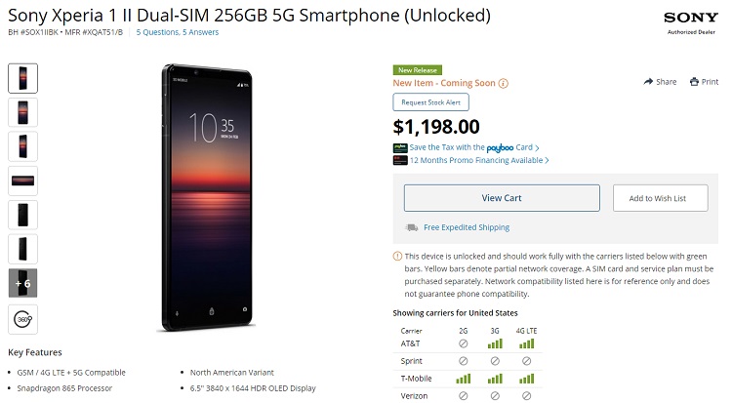The image size is (732, 403).
Task: Open the Free Expedited Shipping link
Action: coord(467,227)
